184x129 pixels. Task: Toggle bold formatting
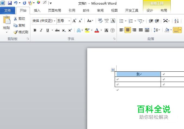[35, 30]
